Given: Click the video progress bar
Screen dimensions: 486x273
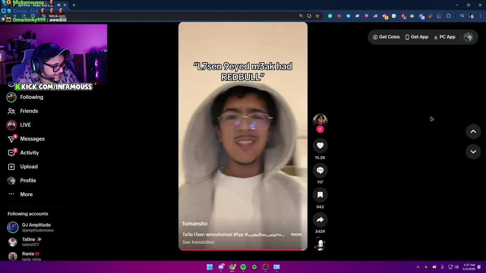Looking at the screenshot, I should click(x=243, y=249).
